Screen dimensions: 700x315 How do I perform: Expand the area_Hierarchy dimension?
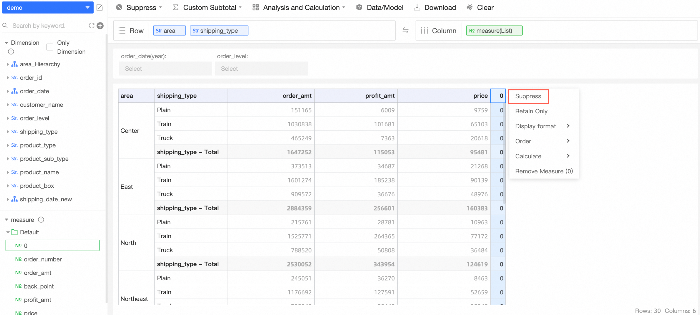pos(8,64)
